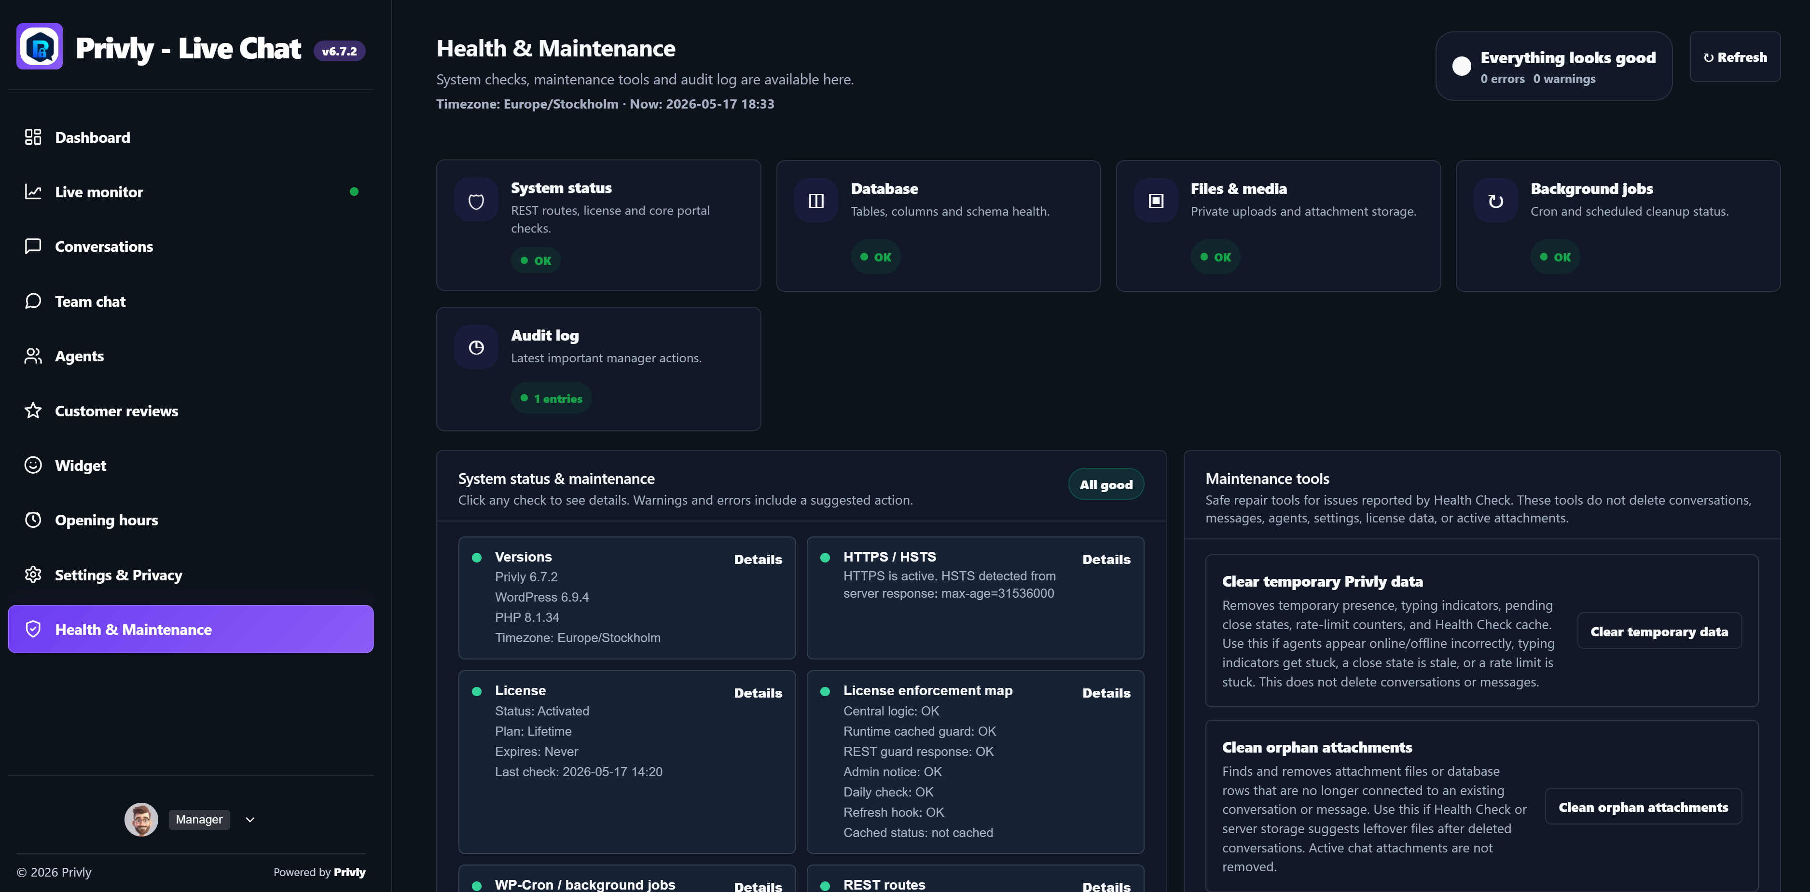Click the System status shield icon
Screen dimensions: 1810x892
point(476,201)
